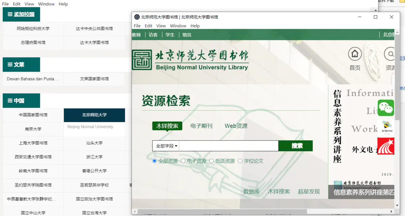The image size is (405, 216).
Task: Open View menu in the main window
Action: pyautogui.click(x=29, y=4)
